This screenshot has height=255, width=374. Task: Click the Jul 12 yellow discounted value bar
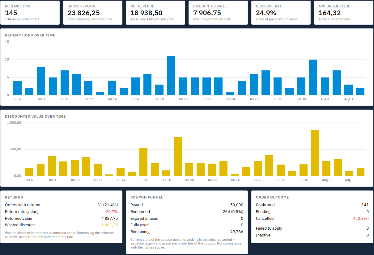tap(98, 170)
